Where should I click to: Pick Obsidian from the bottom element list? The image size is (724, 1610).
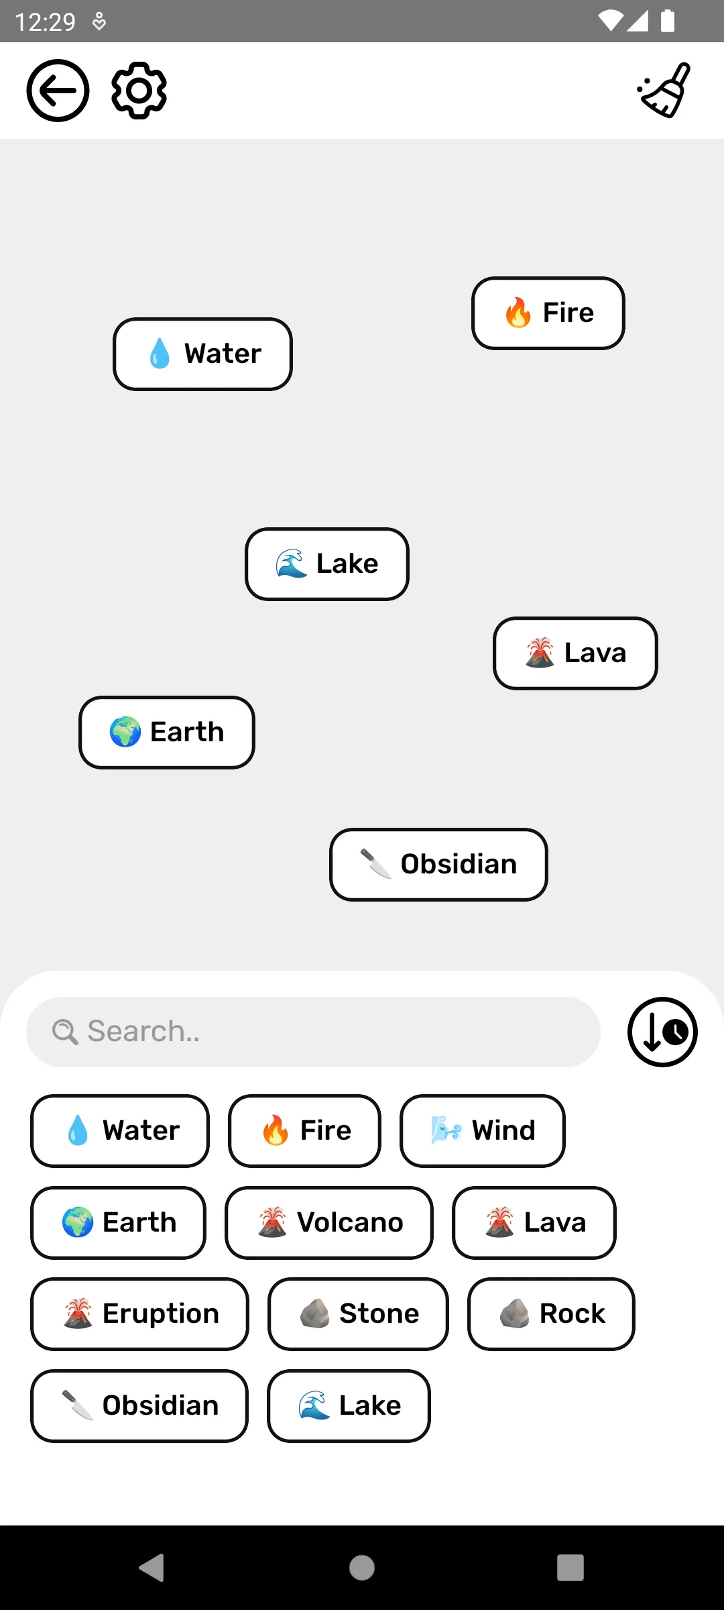click(x=139, y=1405)
